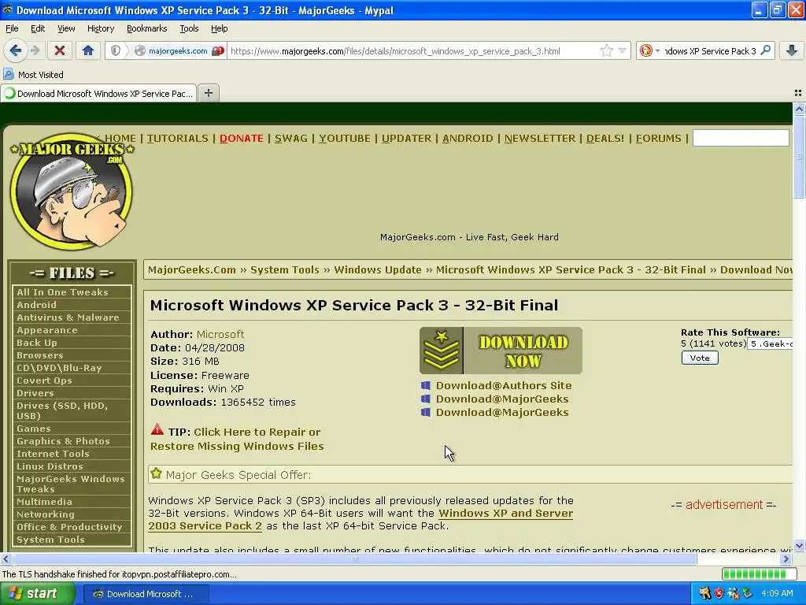The height and width of the screenshot is (605, 806).
Task: Select the Download Microsoft Windows XP tab
Action: pos(98,93)
